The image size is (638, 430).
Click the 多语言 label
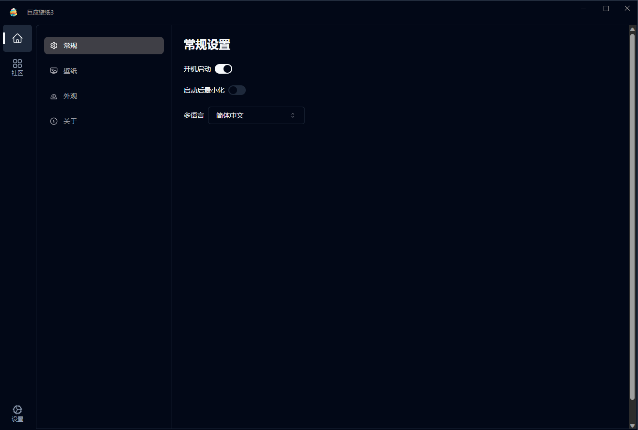point(194,116)
